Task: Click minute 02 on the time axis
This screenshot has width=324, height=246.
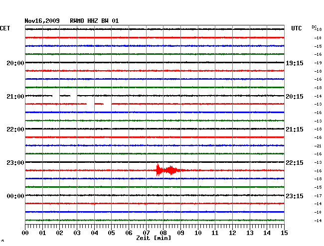Action: pos(59,233)
